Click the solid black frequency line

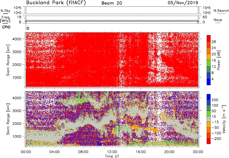tap(112, 21)
